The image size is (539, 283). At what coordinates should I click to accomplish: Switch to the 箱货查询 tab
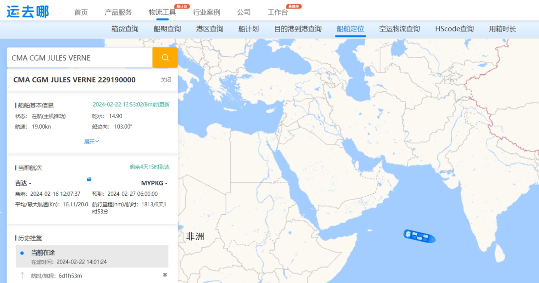coord(125,29)
